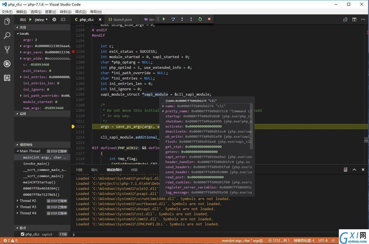Select the mainCRTStartup() stack frame

39,182
